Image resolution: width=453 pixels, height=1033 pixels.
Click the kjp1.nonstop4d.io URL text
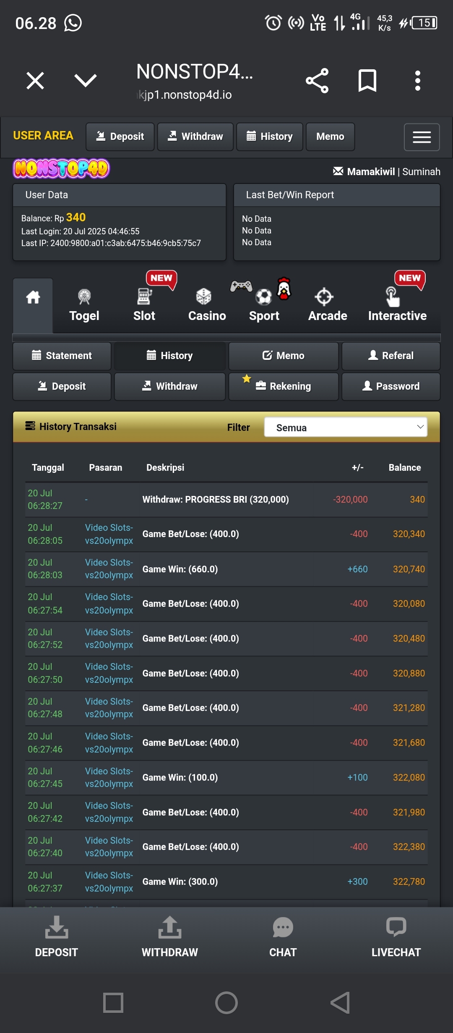click(x=185, y=95)
